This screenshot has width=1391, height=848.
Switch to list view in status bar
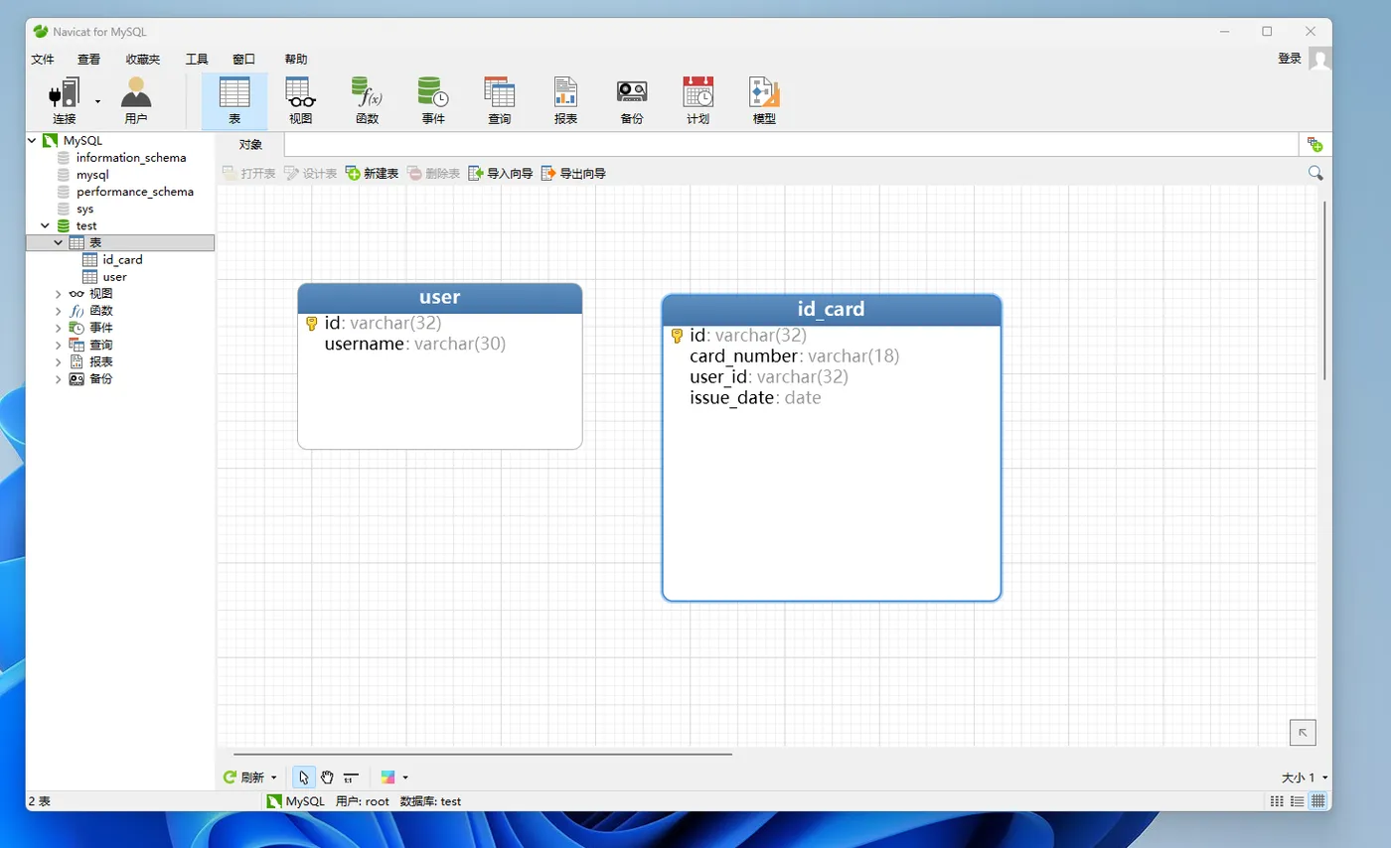[1298, 801]
